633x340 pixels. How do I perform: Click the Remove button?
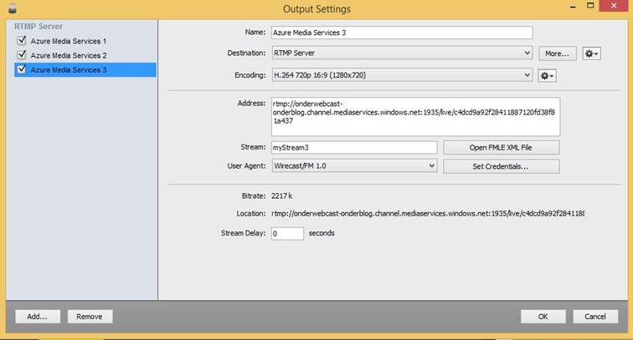coord(90,317)
